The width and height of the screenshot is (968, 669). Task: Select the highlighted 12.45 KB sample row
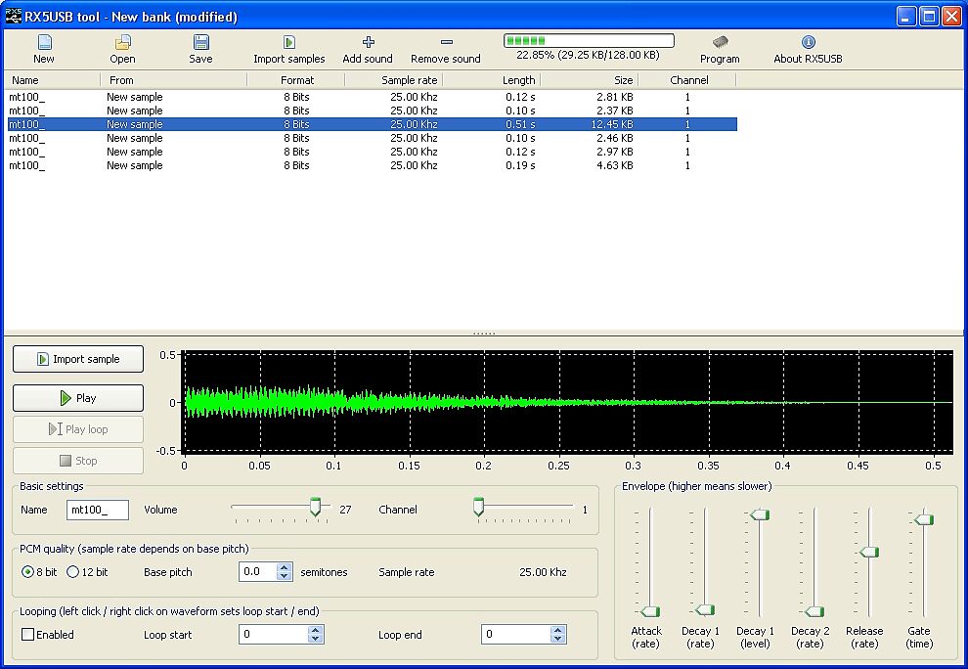point(371,124)
